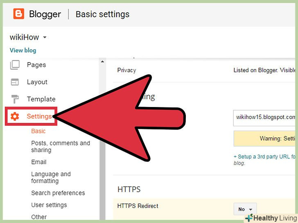Click the Settings gear icon

tap(15, 116)
